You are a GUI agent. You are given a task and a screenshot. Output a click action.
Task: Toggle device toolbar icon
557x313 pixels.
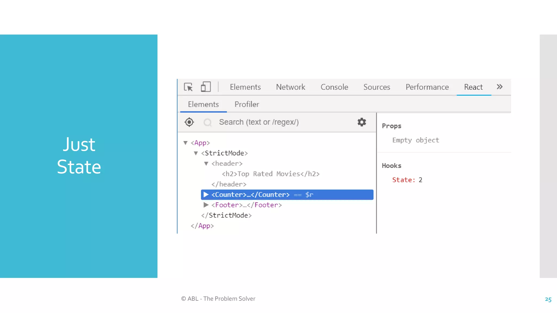click(x=206, y=87)
